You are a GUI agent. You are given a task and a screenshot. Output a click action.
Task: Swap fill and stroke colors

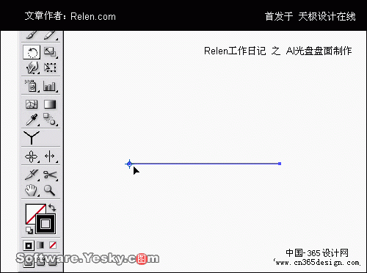pos(52,208)
